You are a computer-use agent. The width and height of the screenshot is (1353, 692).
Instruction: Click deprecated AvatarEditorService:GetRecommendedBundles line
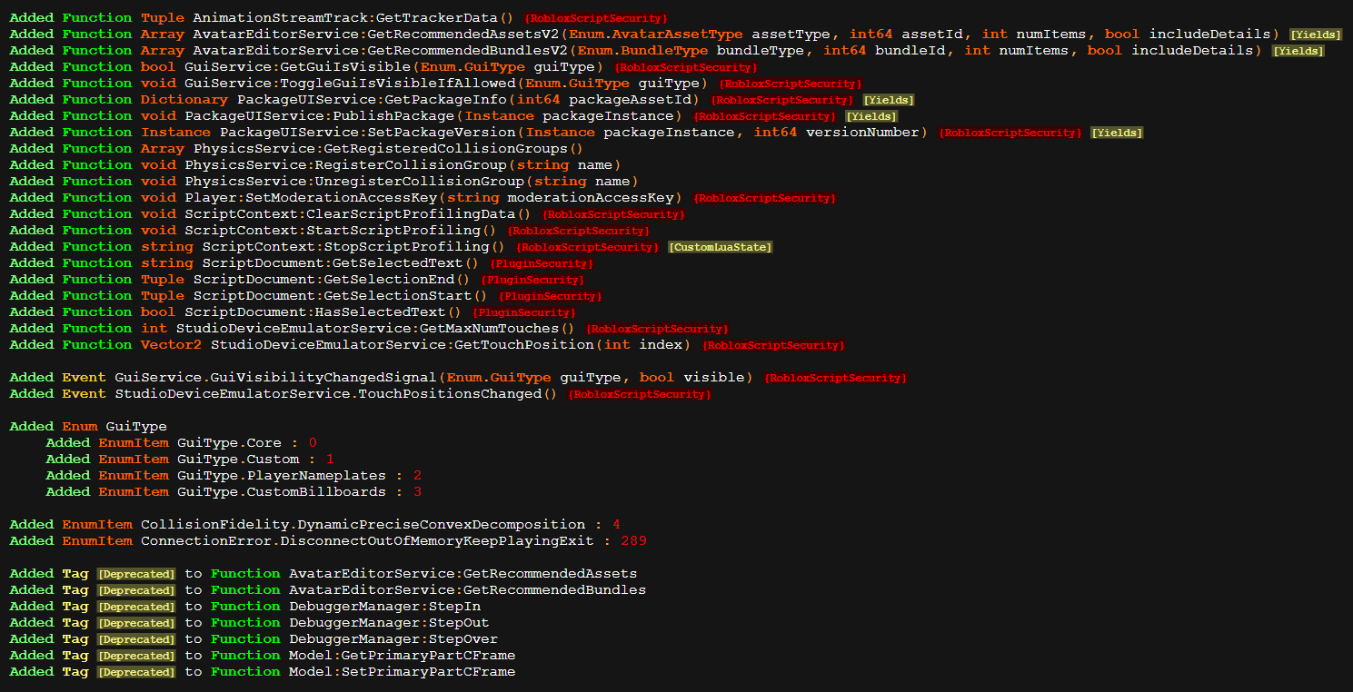(328, 589)
